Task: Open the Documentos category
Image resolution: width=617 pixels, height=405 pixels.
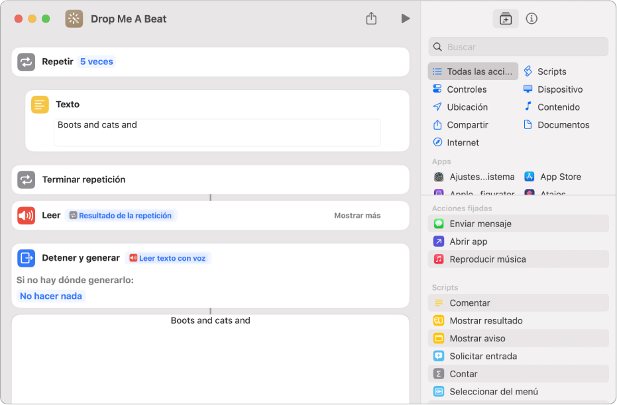Action: pos(557,125)
